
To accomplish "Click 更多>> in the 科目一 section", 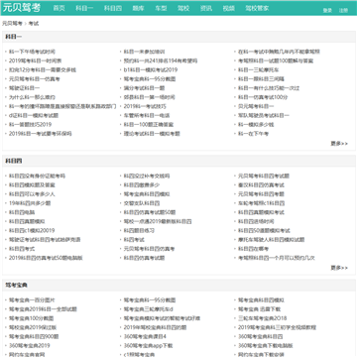I will (339, 144).
